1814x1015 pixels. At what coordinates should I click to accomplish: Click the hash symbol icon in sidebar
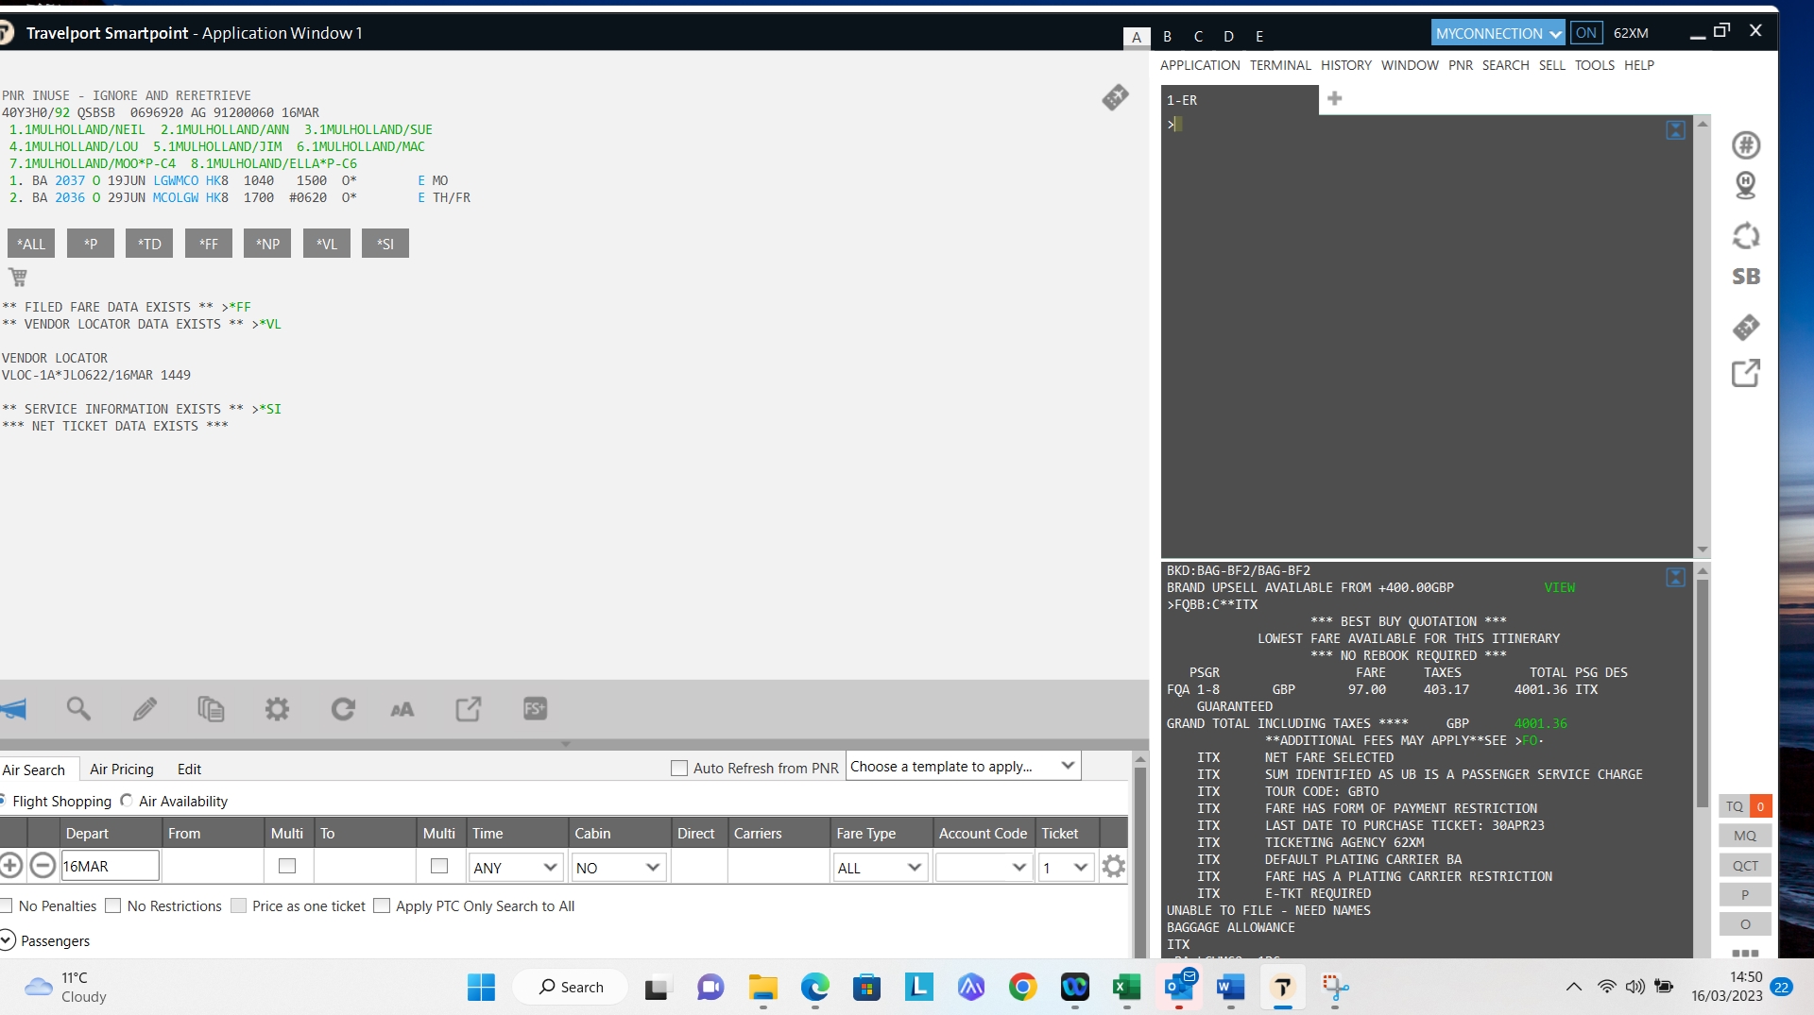1745,145
